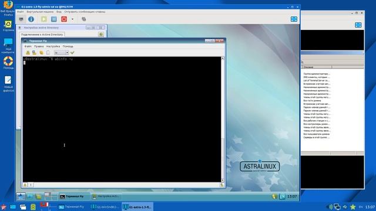
Task: Show virtual machine details info icon
Action: point(31,19)
